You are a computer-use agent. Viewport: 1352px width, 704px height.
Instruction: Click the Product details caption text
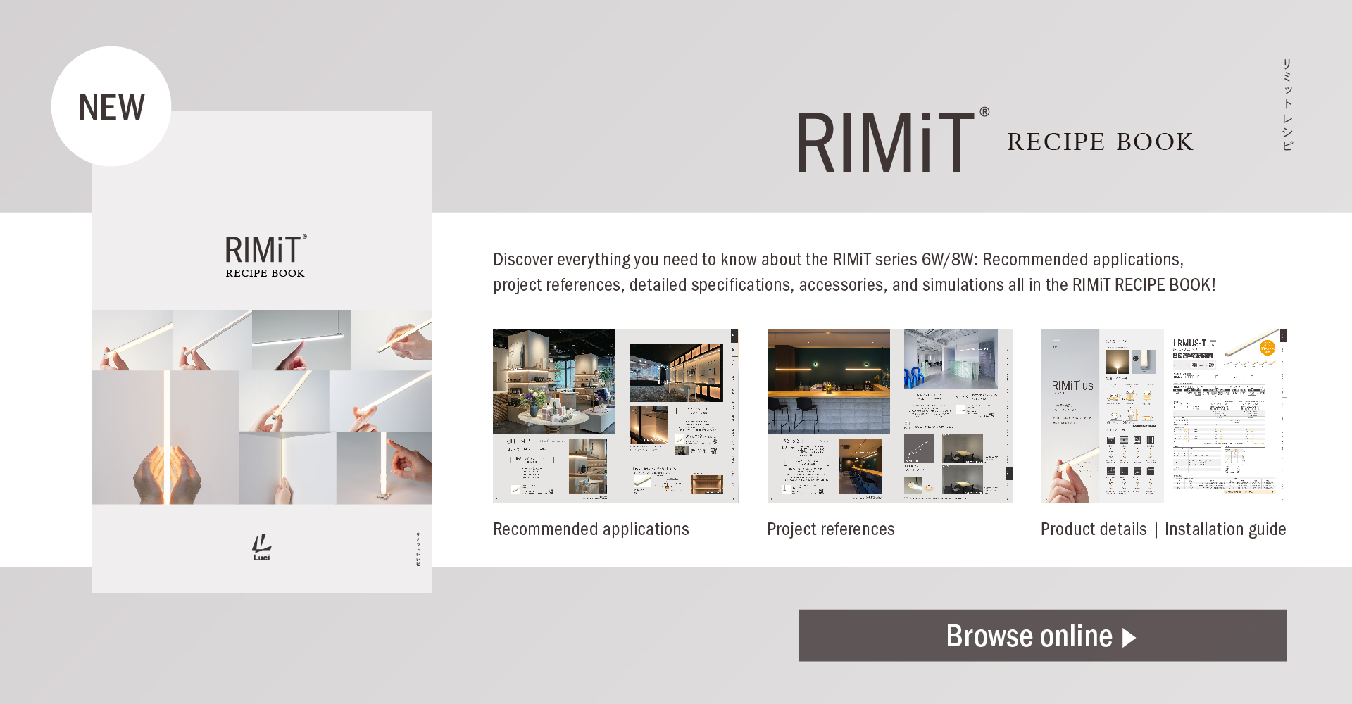[1094, 529]
